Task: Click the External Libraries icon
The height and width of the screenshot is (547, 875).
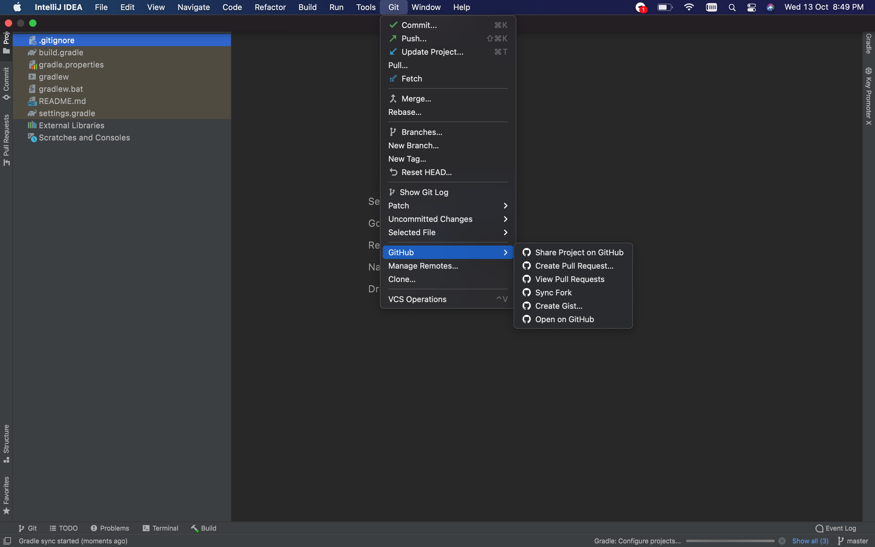Action: click(x=32, y=125)
